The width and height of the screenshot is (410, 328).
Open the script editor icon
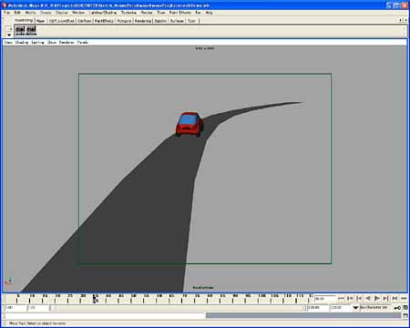pos(405,316)
